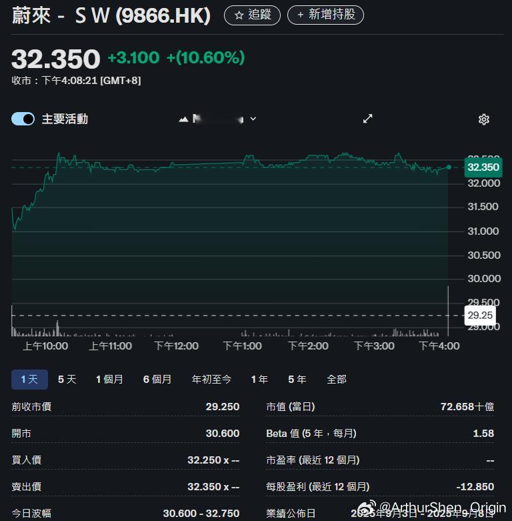512x521 pixels.
Task: Click the 新增持股 add holding button
Action: point(325,15)
